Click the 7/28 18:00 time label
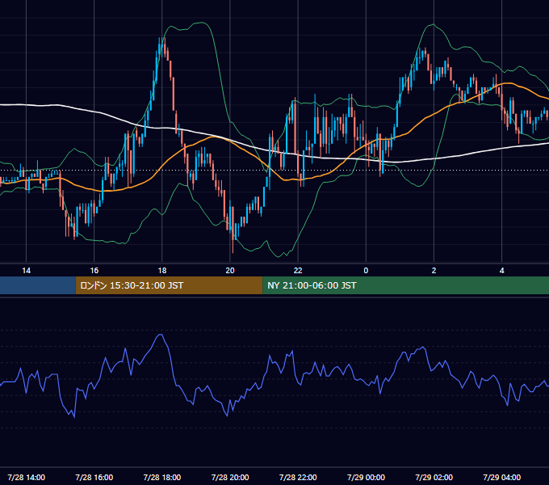Viewport: 549px width, 485px height. click(162, 477)
